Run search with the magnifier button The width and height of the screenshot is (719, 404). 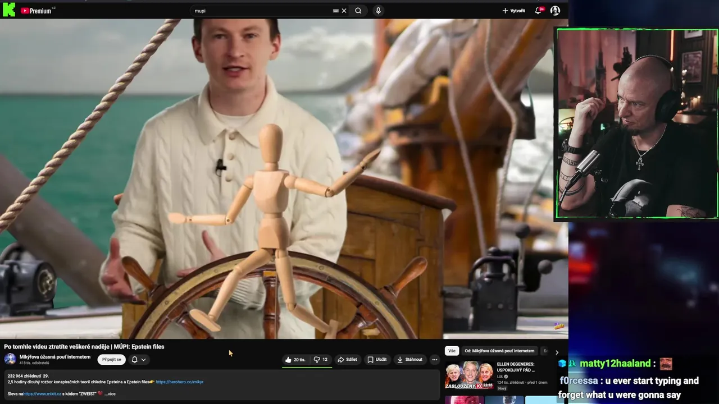(x=358, y=11)
